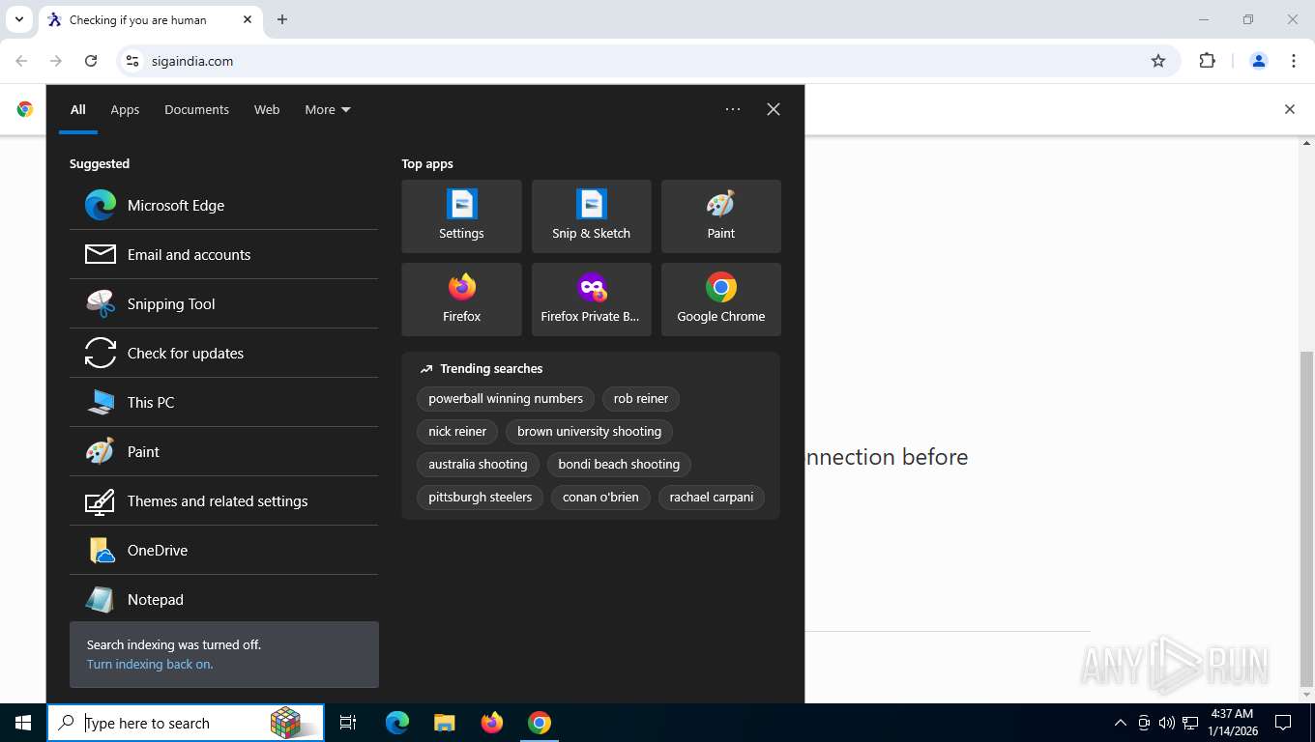Open a new Chrome tab
The image size is (1315, 742).
[x=282, y=19]
